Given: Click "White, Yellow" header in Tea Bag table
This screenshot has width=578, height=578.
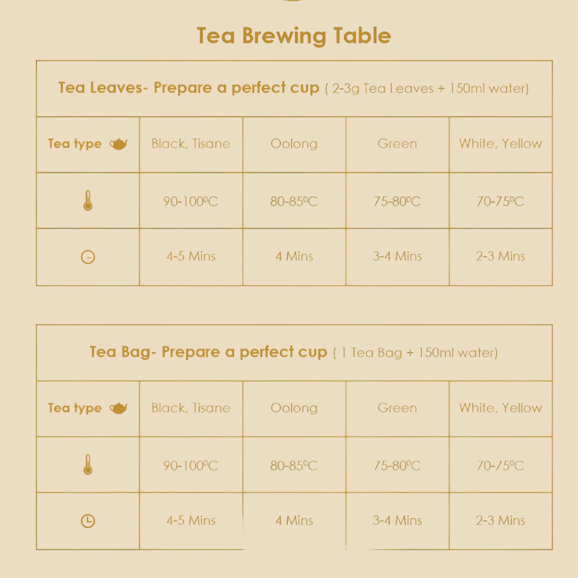Looking at the screenshot, I should click(501, 408).
